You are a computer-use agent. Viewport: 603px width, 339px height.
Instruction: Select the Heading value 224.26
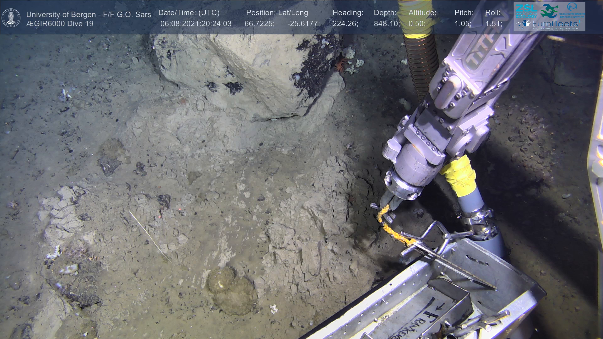pyautogui.click(x=345, y=24)
